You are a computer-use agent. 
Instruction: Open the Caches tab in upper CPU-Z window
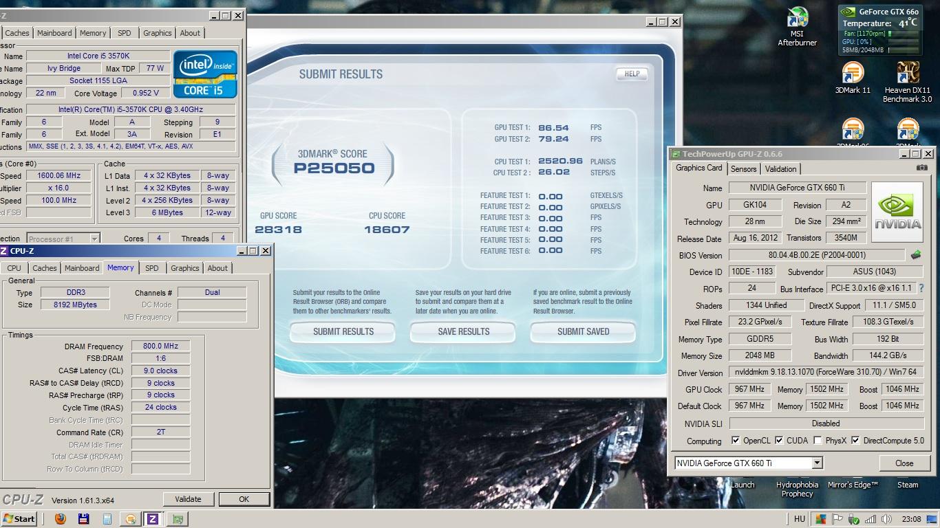click(17, 33)
